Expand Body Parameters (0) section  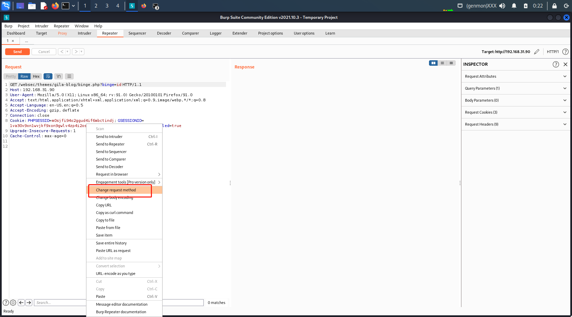point(516,100)
